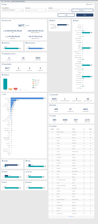
Task: Click the Equipe card people icon
Action: click(x=74, y=20)
